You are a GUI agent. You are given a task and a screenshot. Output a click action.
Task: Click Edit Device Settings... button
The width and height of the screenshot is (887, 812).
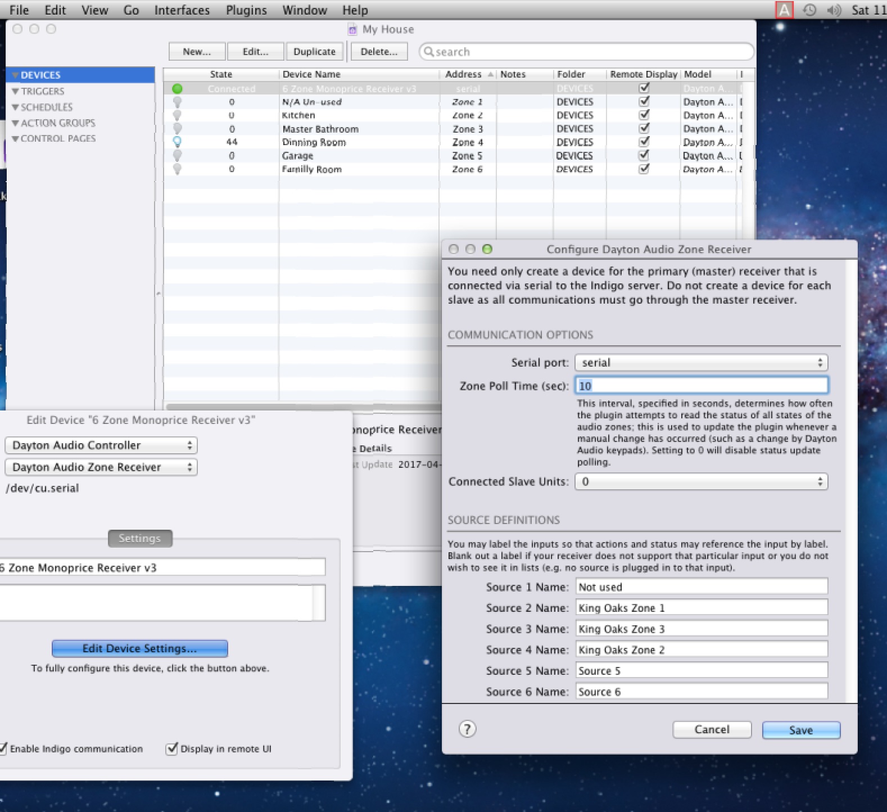pyautogui.click(x=139, y=648)
